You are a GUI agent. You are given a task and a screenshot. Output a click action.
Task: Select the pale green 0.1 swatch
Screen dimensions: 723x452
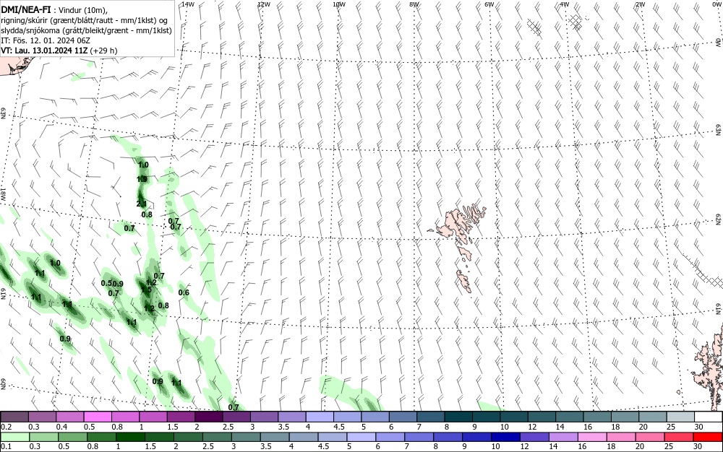click(14, 437)
